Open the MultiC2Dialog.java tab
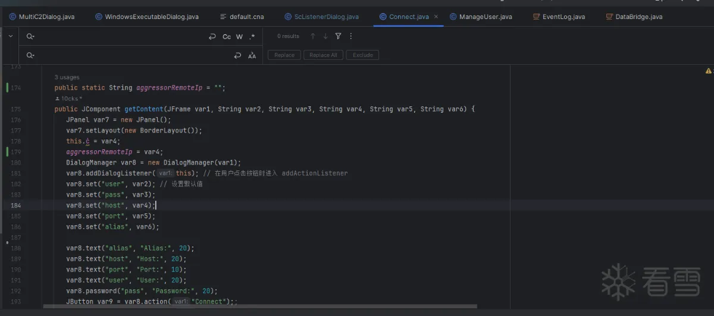714x316 pixels. [x=41, y=17]
